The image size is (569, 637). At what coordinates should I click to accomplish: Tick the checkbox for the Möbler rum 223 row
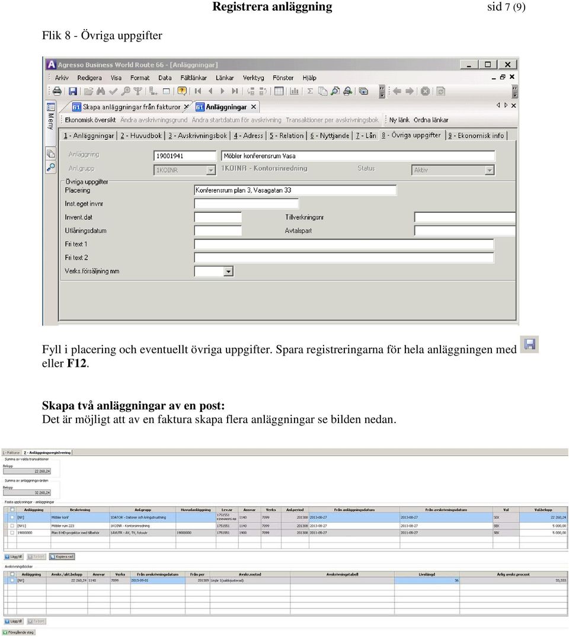point(12,526)
